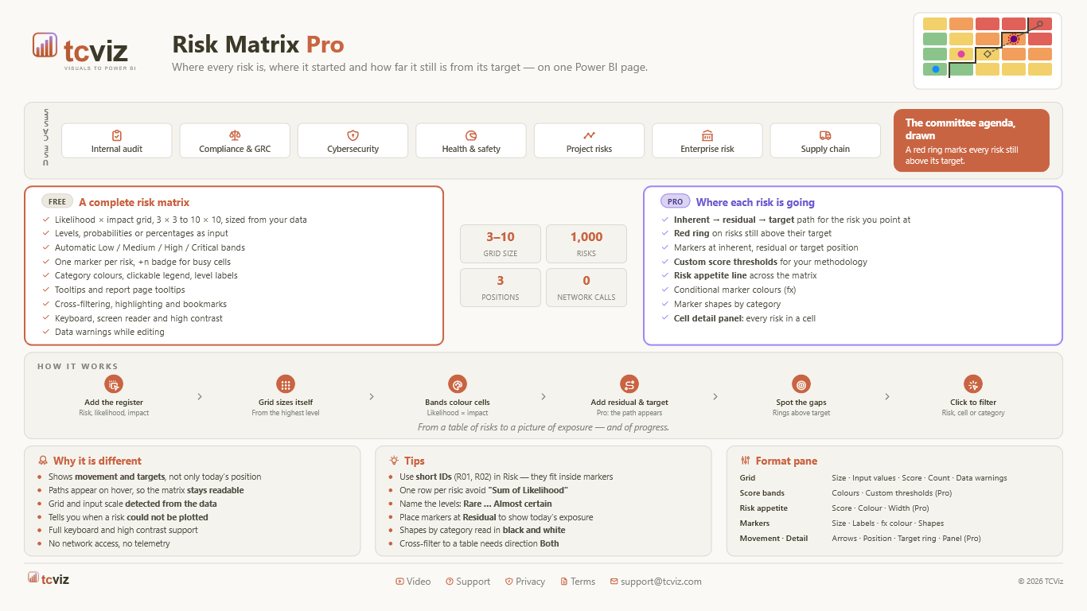Click the Support help icon in footer

click(450, 582)
